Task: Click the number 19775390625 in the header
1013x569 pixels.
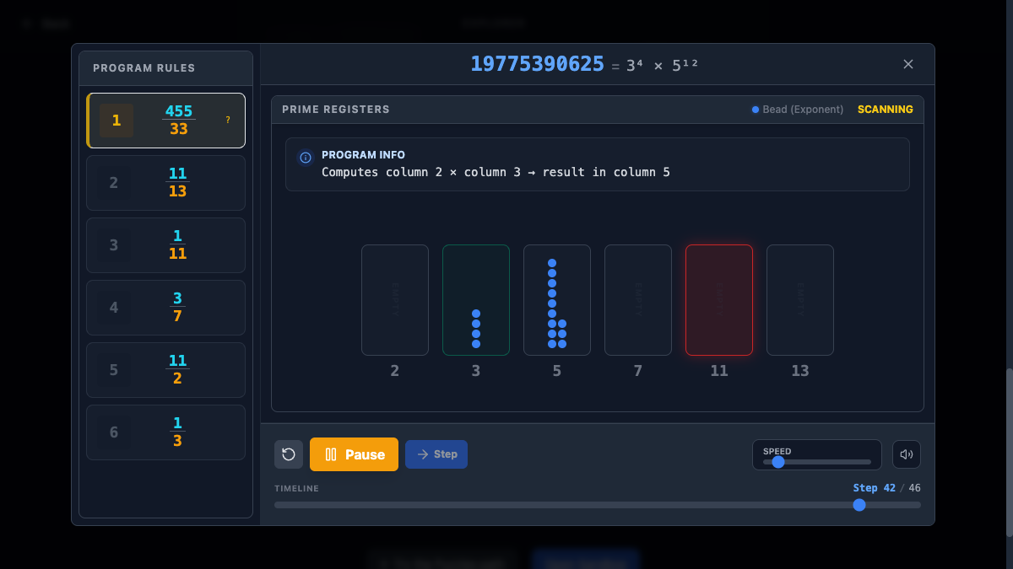Action: coord(537,64)
